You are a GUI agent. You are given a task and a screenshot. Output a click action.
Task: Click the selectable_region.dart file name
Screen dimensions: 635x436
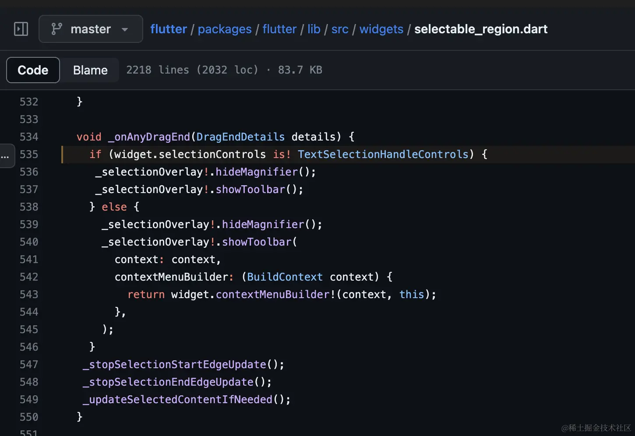coord(481,29)
